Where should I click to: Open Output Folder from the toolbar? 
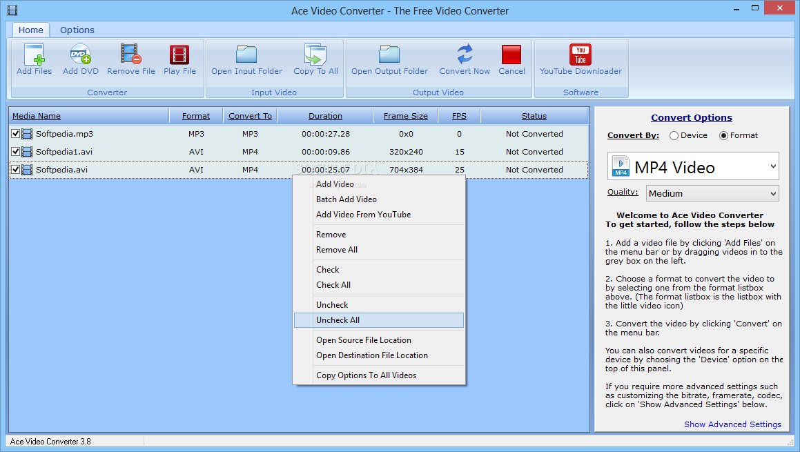click(x=389, y=55)
